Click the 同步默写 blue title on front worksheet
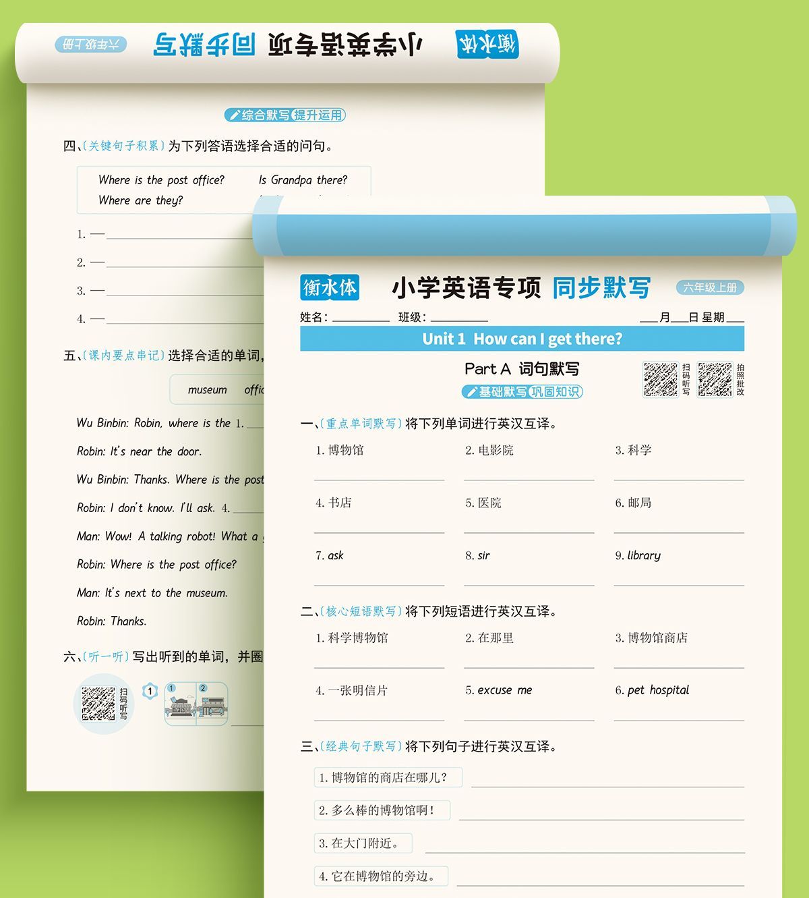809x898 pixels. pos(601,288)
